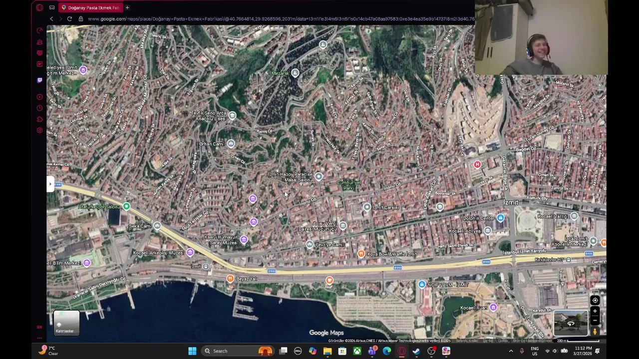Image resolution: width=639 pixels, height=359 pixels.
Task: Select the Mezarlık cemetery marker
Action: pos(295,73)
